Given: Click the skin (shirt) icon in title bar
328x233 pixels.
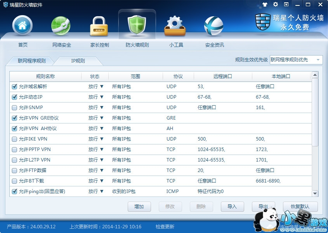Looking at the screenshot, I should tap(265, 4).
